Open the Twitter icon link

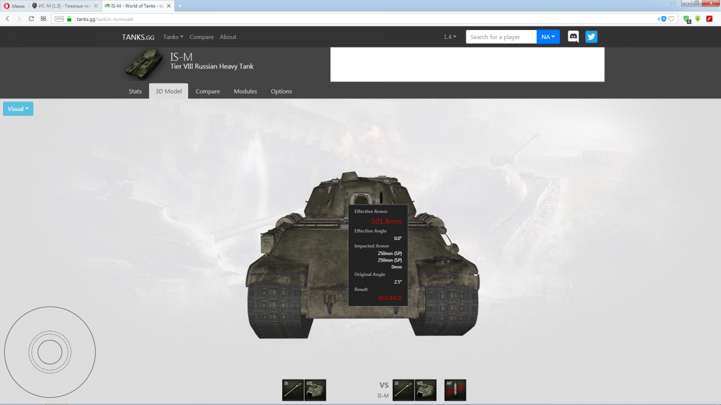click(591, 37)
